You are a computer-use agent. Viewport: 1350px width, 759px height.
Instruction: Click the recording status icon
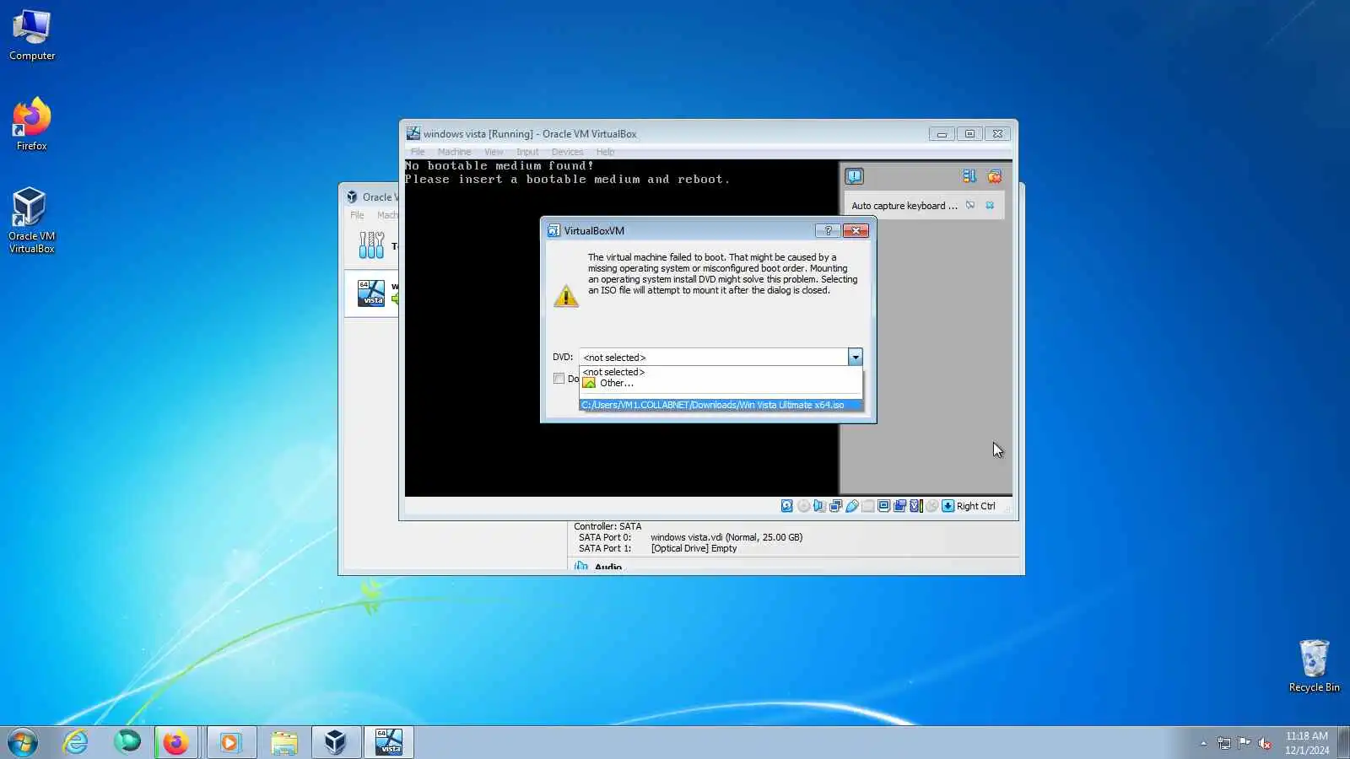pyautogui.click(x=900, y=506)
